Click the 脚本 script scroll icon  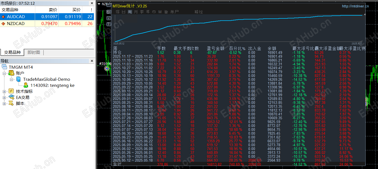coord(11,103)
